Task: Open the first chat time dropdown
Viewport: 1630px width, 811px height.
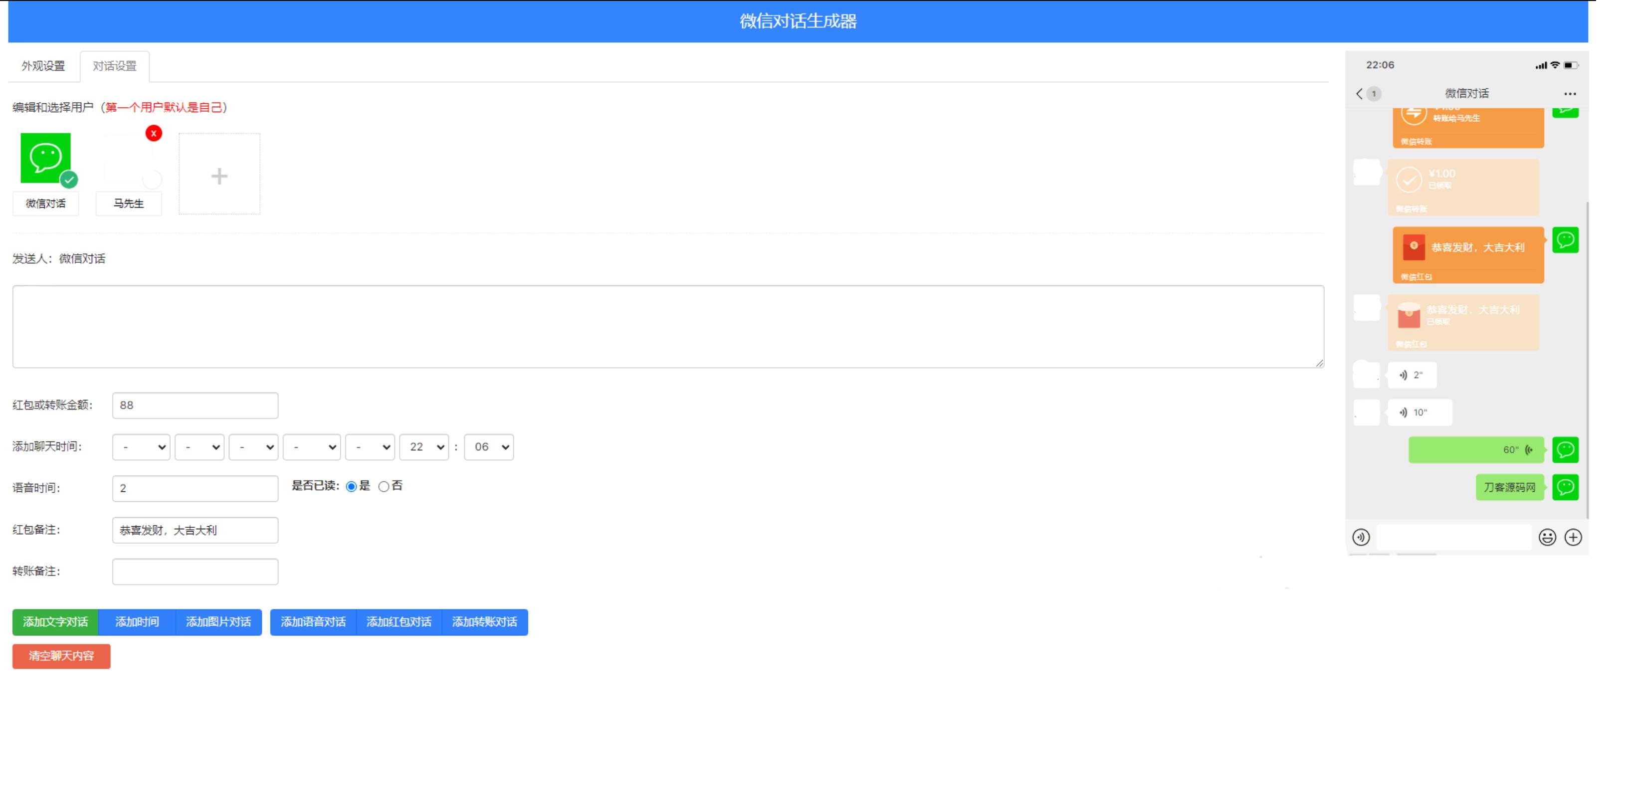Action: pos(141,447)
